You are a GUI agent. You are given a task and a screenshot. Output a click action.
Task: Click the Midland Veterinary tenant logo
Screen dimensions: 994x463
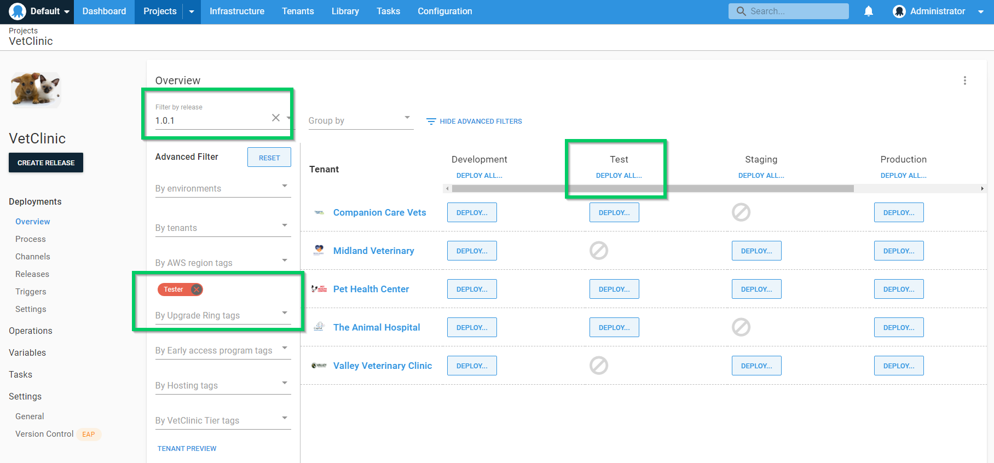point(319,250)
